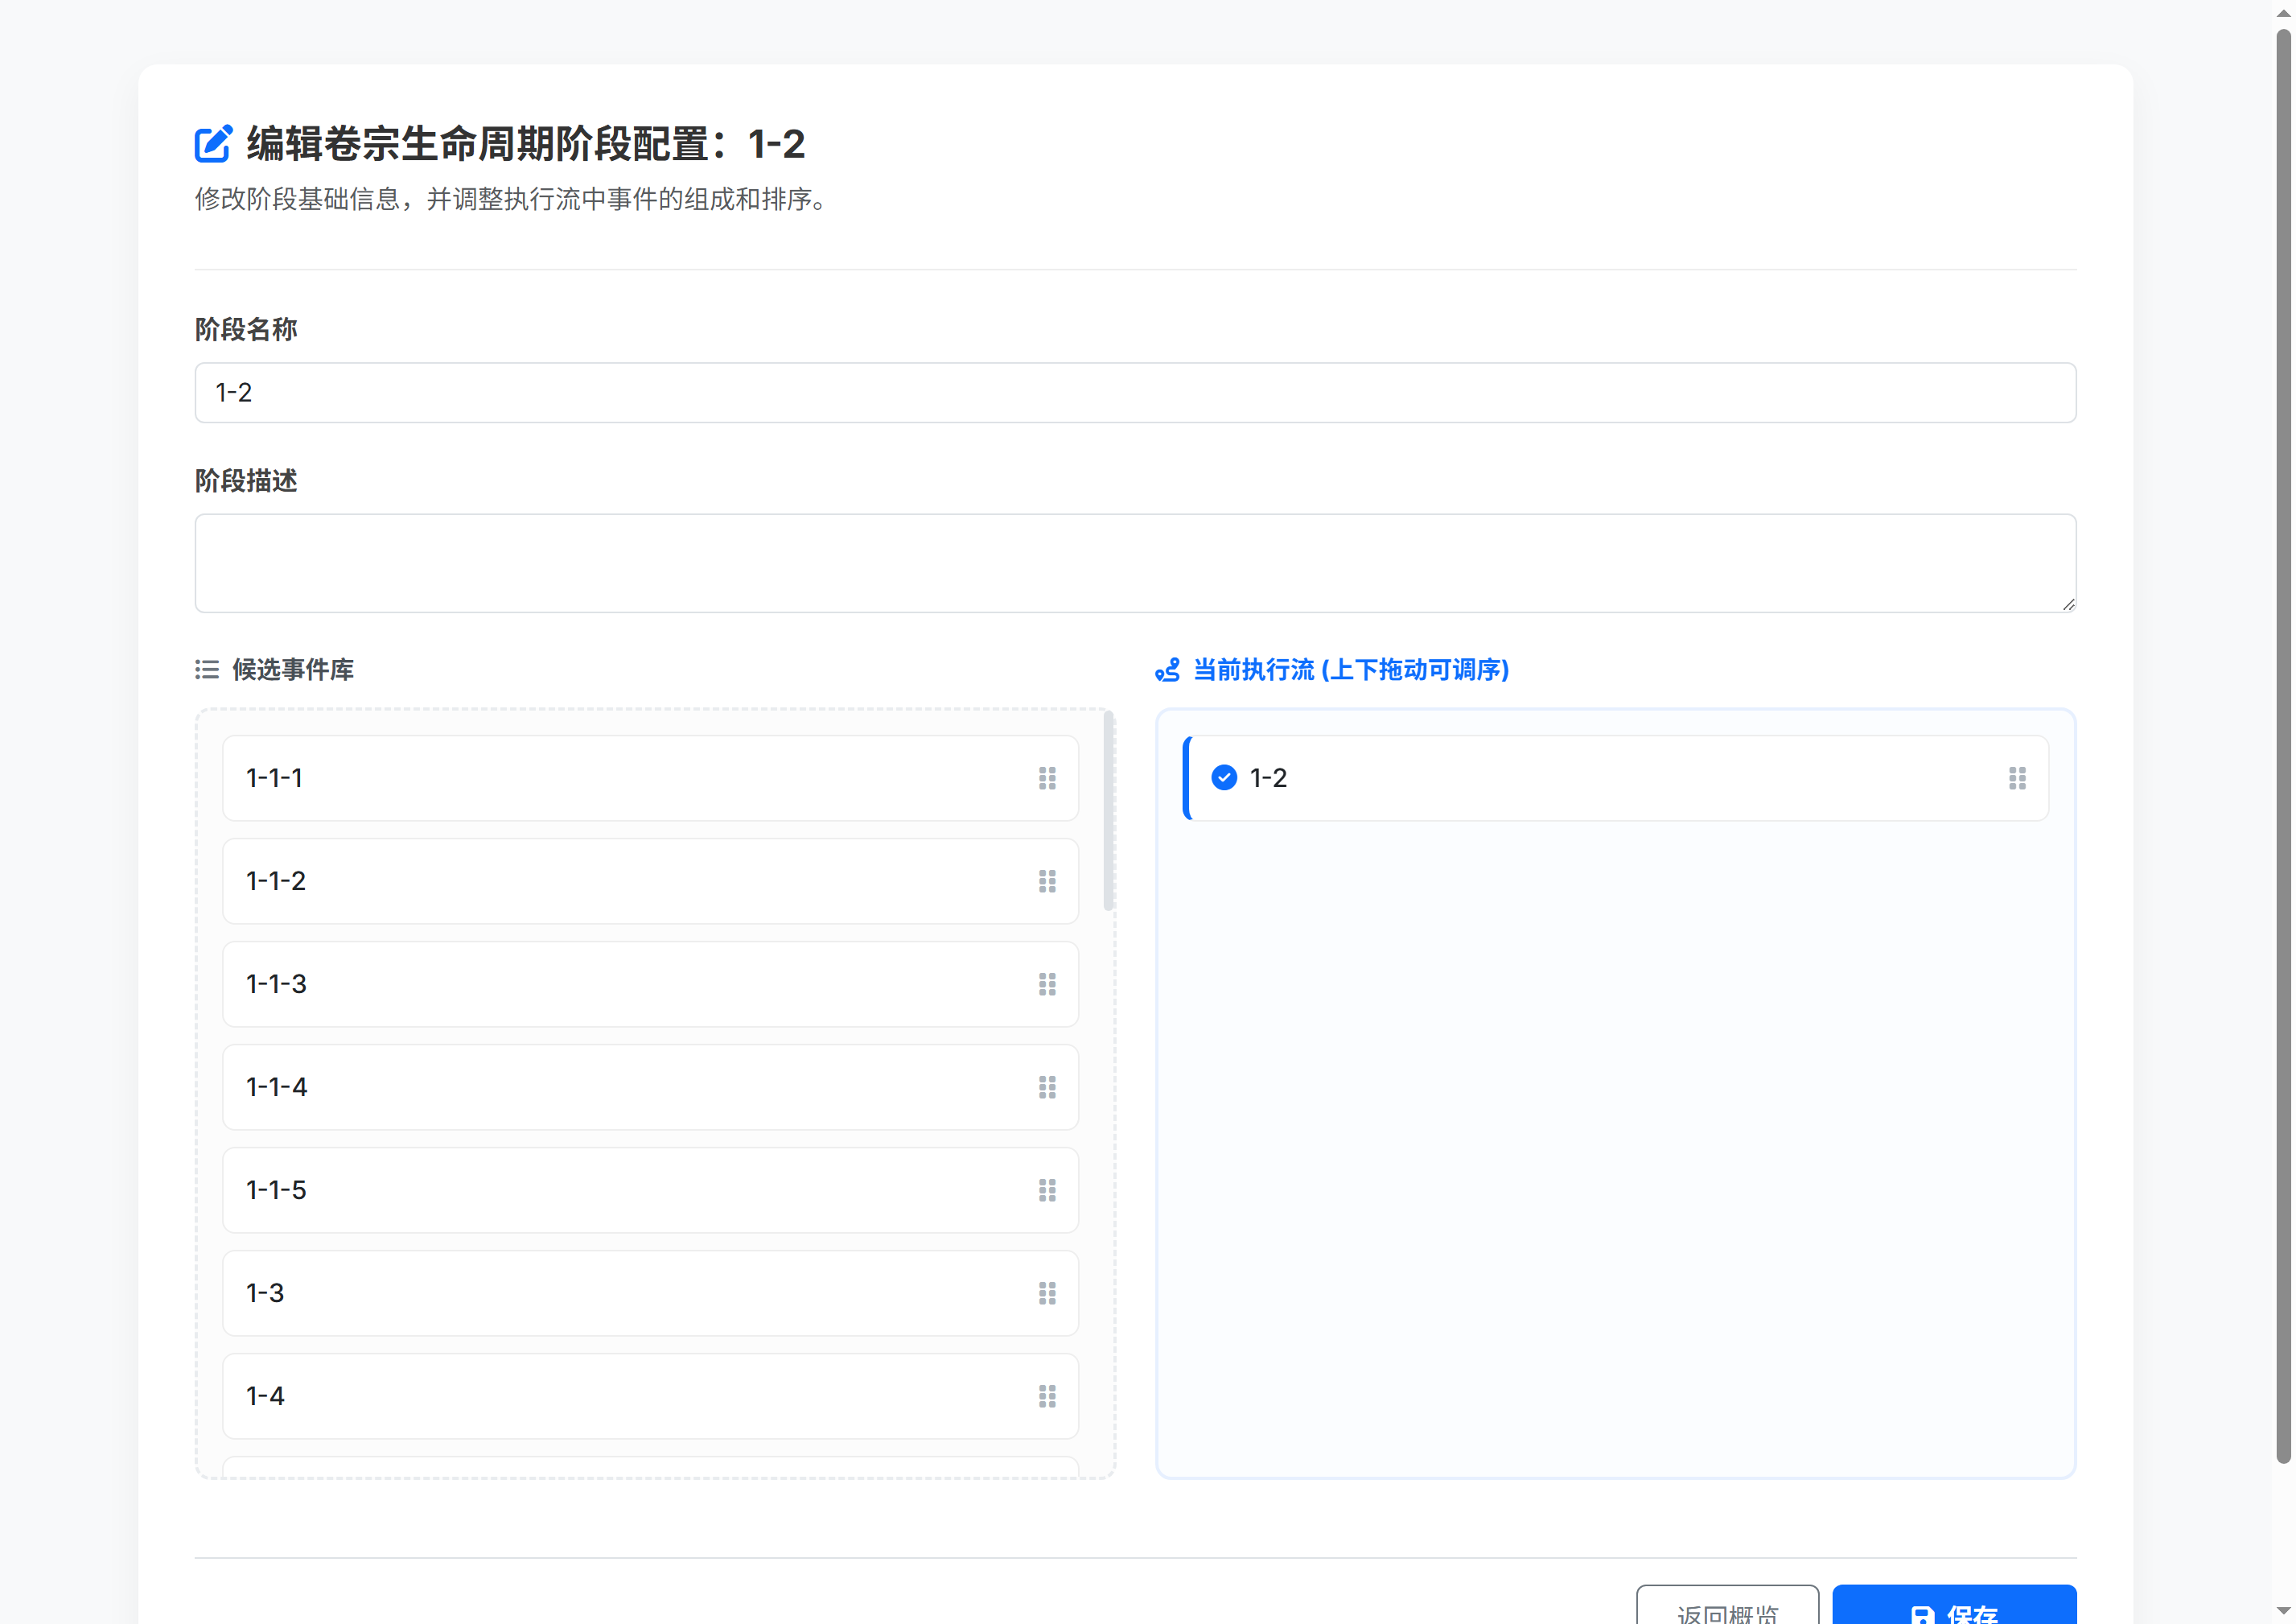
Task: Click the page vertical scrollbar
Action: (2283, 745)
